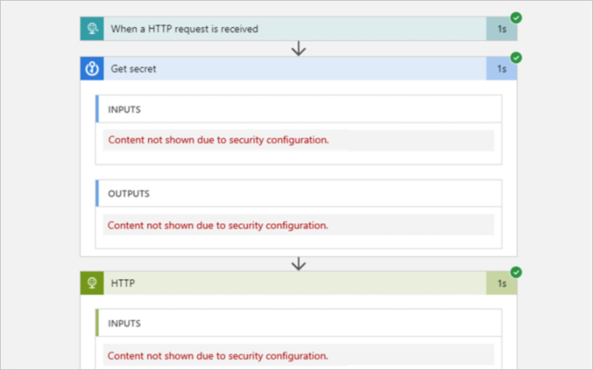The width and height of the screenshot is (593, 370).
Task: Click the Get secret 1s duration badge
Action: (501, 69)
